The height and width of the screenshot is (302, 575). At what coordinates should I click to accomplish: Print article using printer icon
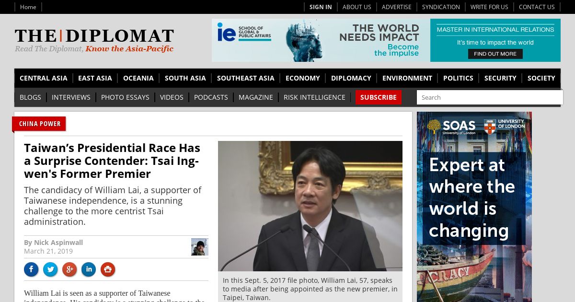pos(108,269)
